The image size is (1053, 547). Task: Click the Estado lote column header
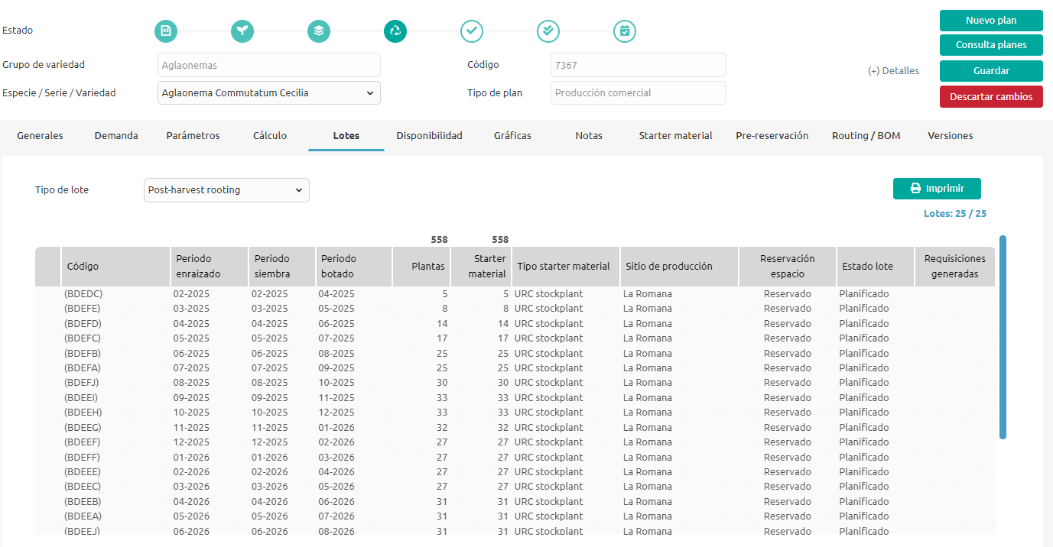coord(876,267)
